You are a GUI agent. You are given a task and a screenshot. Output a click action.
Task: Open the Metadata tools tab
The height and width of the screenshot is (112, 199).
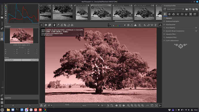(195, 14)
